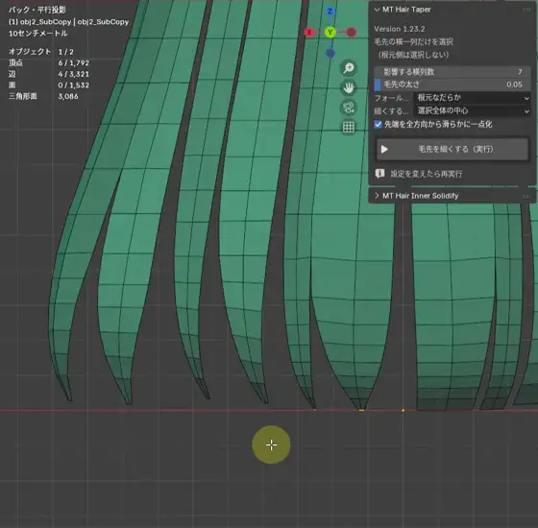Click the red X axis gizmo handle
The height and width of the screenshot is (528, 538).
pos(309,33)
